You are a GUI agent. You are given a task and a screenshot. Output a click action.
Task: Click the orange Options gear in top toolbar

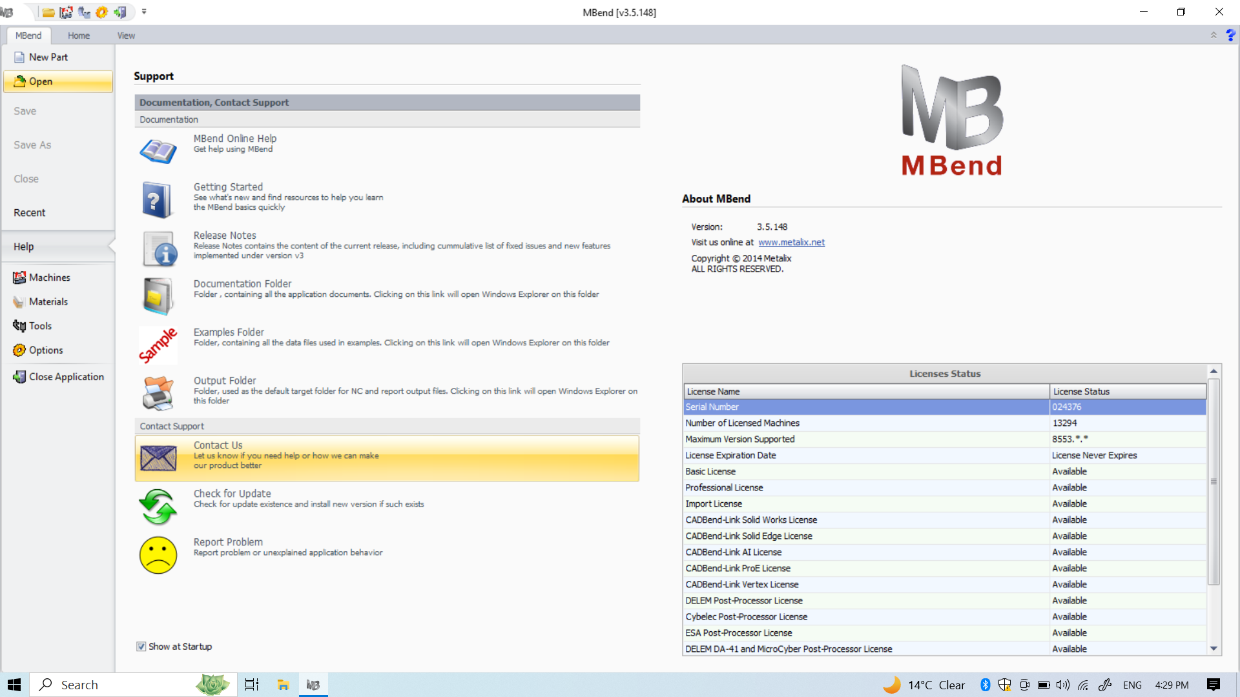[x=101, y=12]
